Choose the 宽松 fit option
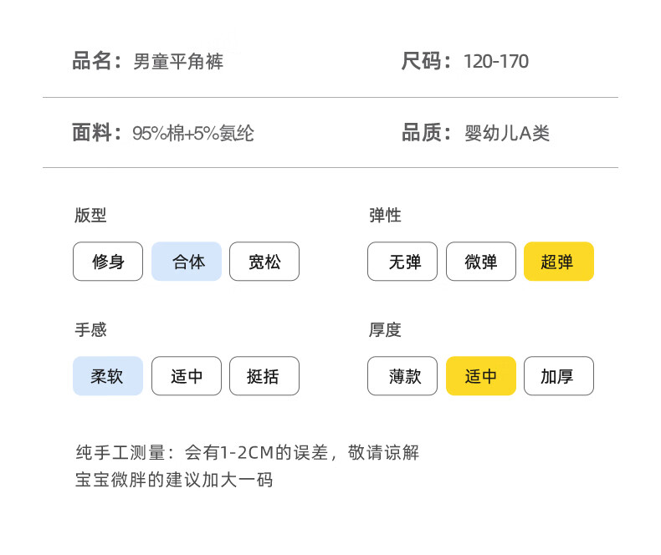The height and width of the screenshot is (555, 661). [264, 262]
